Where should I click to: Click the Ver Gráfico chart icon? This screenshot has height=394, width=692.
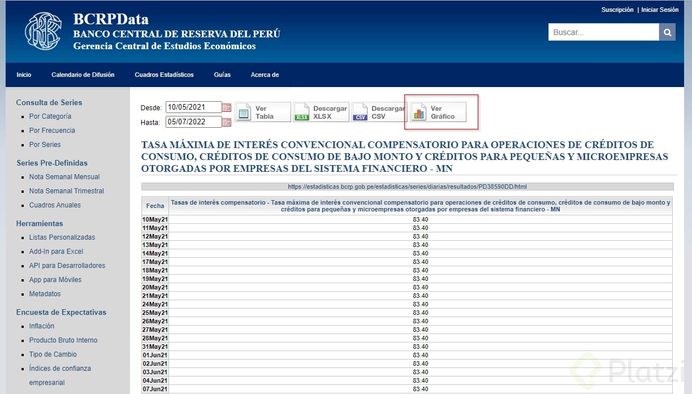(x=418, y=111)
